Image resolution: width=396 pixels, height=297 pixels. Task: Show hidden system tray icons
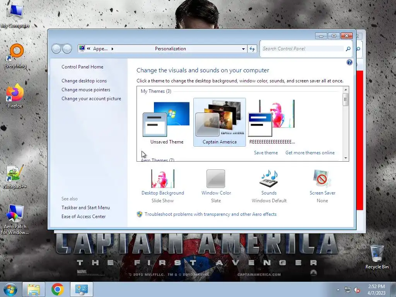[338, 290]
